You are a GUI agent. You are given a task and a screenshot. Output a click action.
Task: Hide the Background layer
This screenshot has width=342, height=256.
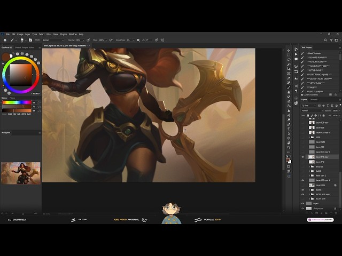tap(302, 209)
